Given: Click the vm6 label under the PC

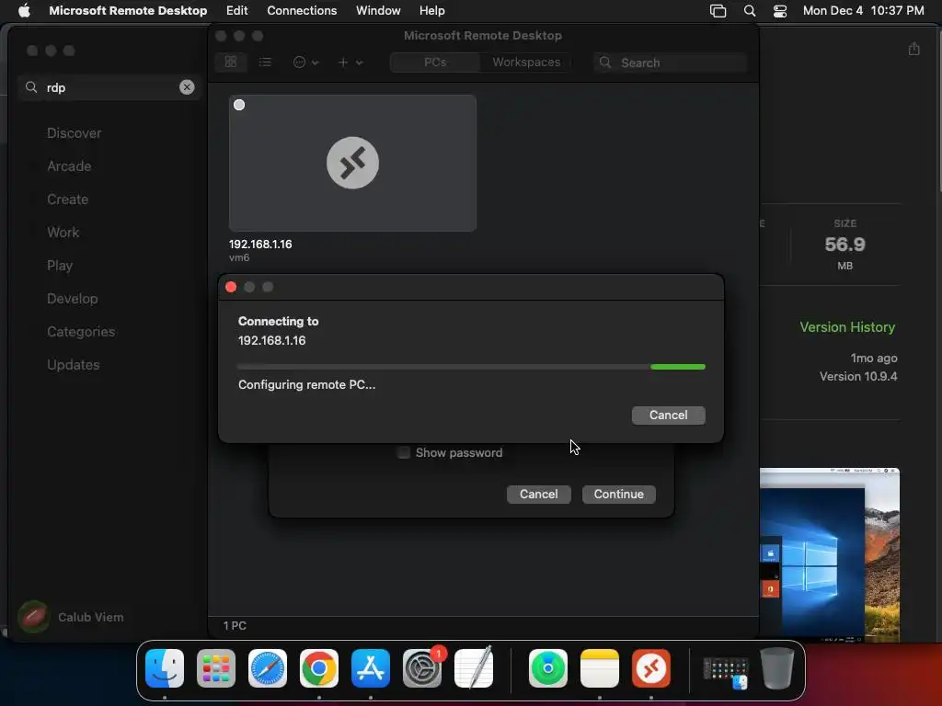Looking at the screenshot, I should point(239,257).
